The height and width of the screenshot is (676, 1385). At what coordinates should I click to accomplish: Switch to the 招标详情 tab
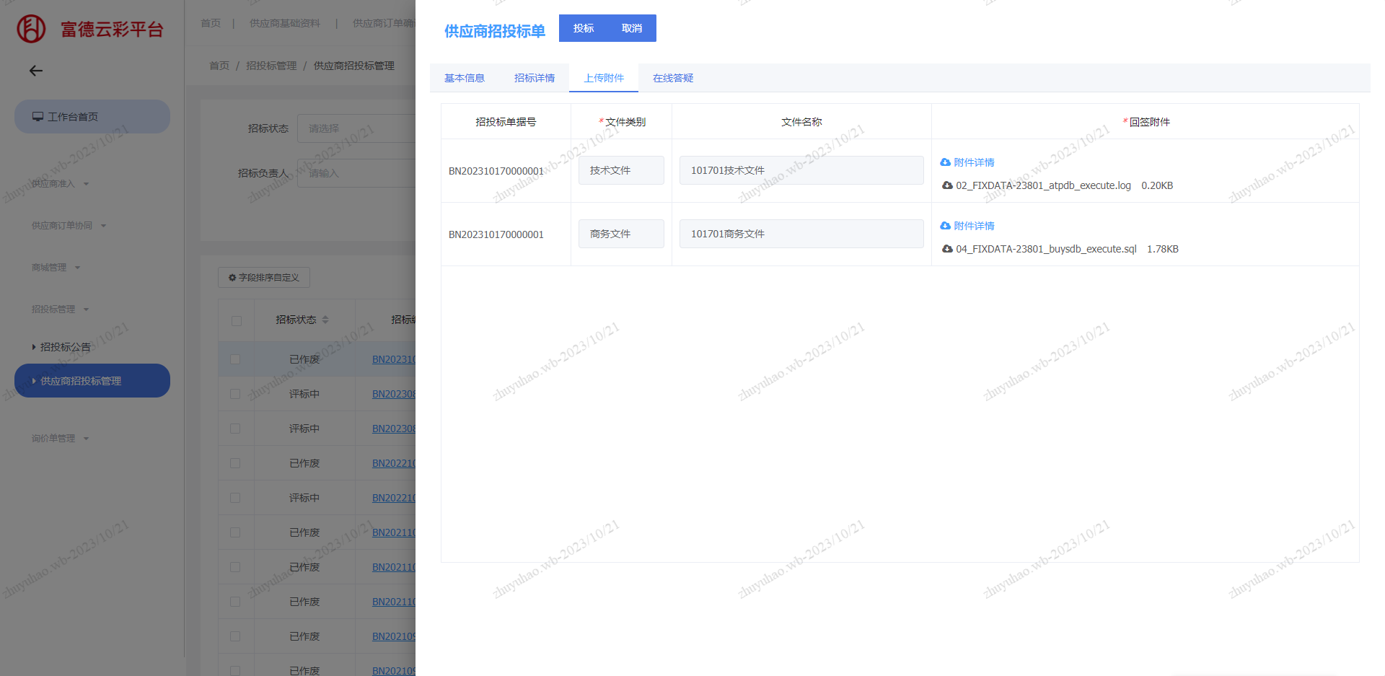(535, 78)
